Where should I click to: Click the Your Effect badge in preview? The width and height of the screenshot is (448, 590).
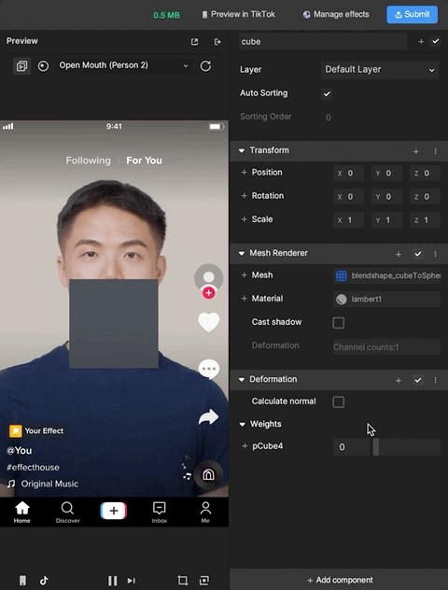click(36, 431)
